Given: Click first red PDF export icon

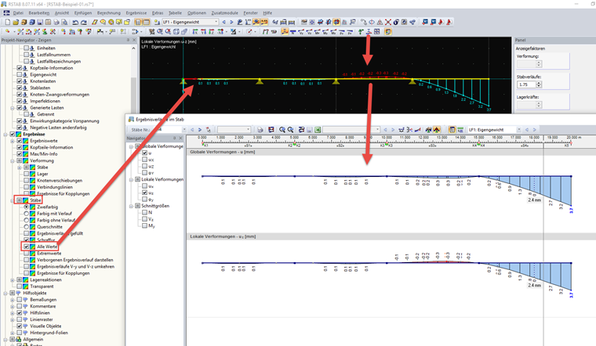Looking at the screenshot, I should [441, 23].
